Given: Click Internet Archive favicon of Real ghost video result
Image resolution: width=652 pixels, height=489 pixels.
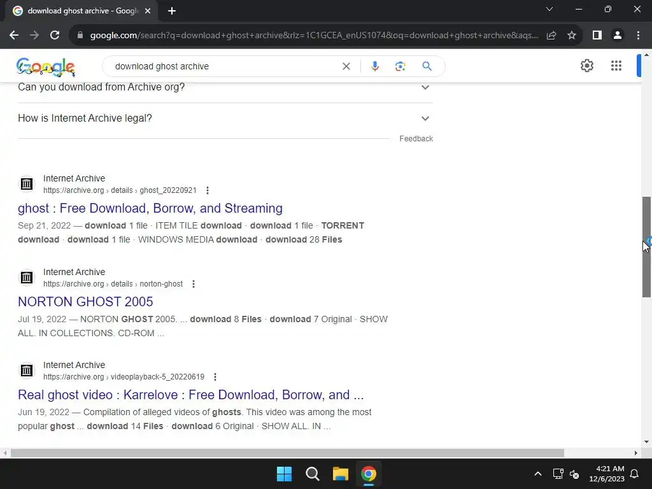Looking at the screenshot, I should (x=27, y=370).
